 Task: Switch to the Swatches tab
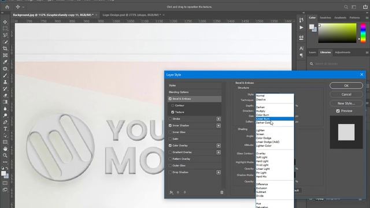(x=325, y=18)
